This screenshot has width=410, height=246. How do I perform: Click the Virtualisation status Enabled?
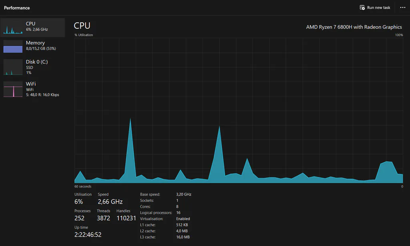(183, 219)
